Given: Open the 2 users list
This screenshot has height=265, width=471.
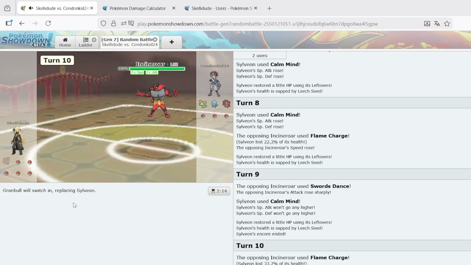Looking at the screenshot, I should tap(260, 56).
